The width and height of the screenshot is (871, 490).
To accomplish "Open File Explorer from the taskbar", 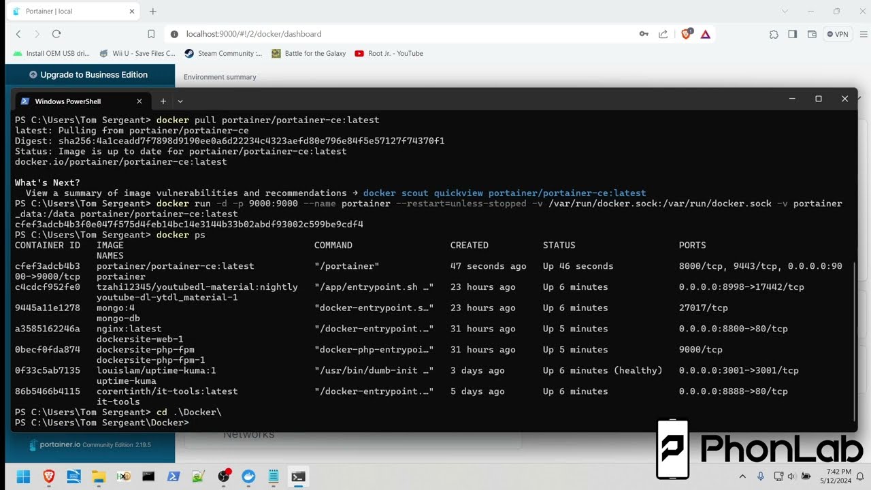I will click(99, 476).
